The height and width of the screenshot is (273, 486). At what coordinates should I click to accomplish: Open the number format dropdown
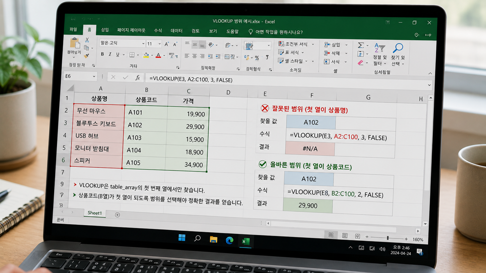point(269,46)
